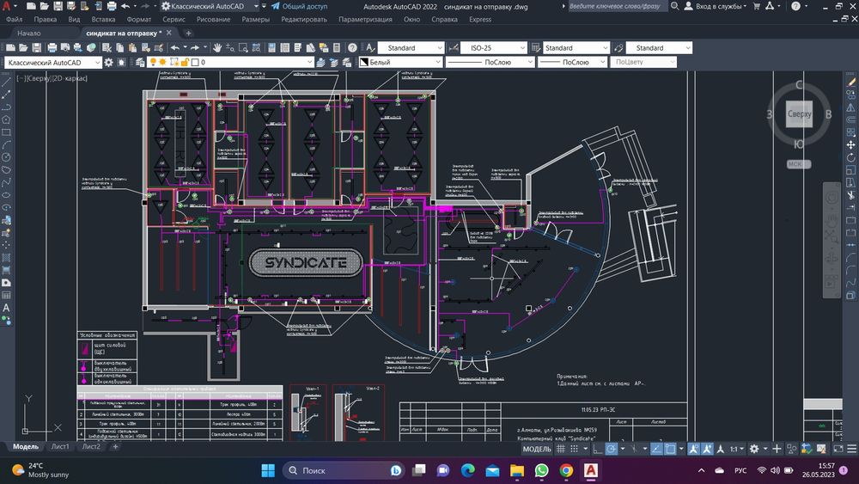
Task: Open the Properties palette icon
Action: [271, 47]
